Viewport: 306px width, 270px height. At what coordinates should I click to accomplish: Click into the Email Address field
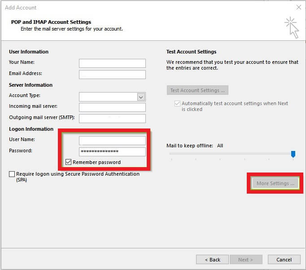pos(112,75)
